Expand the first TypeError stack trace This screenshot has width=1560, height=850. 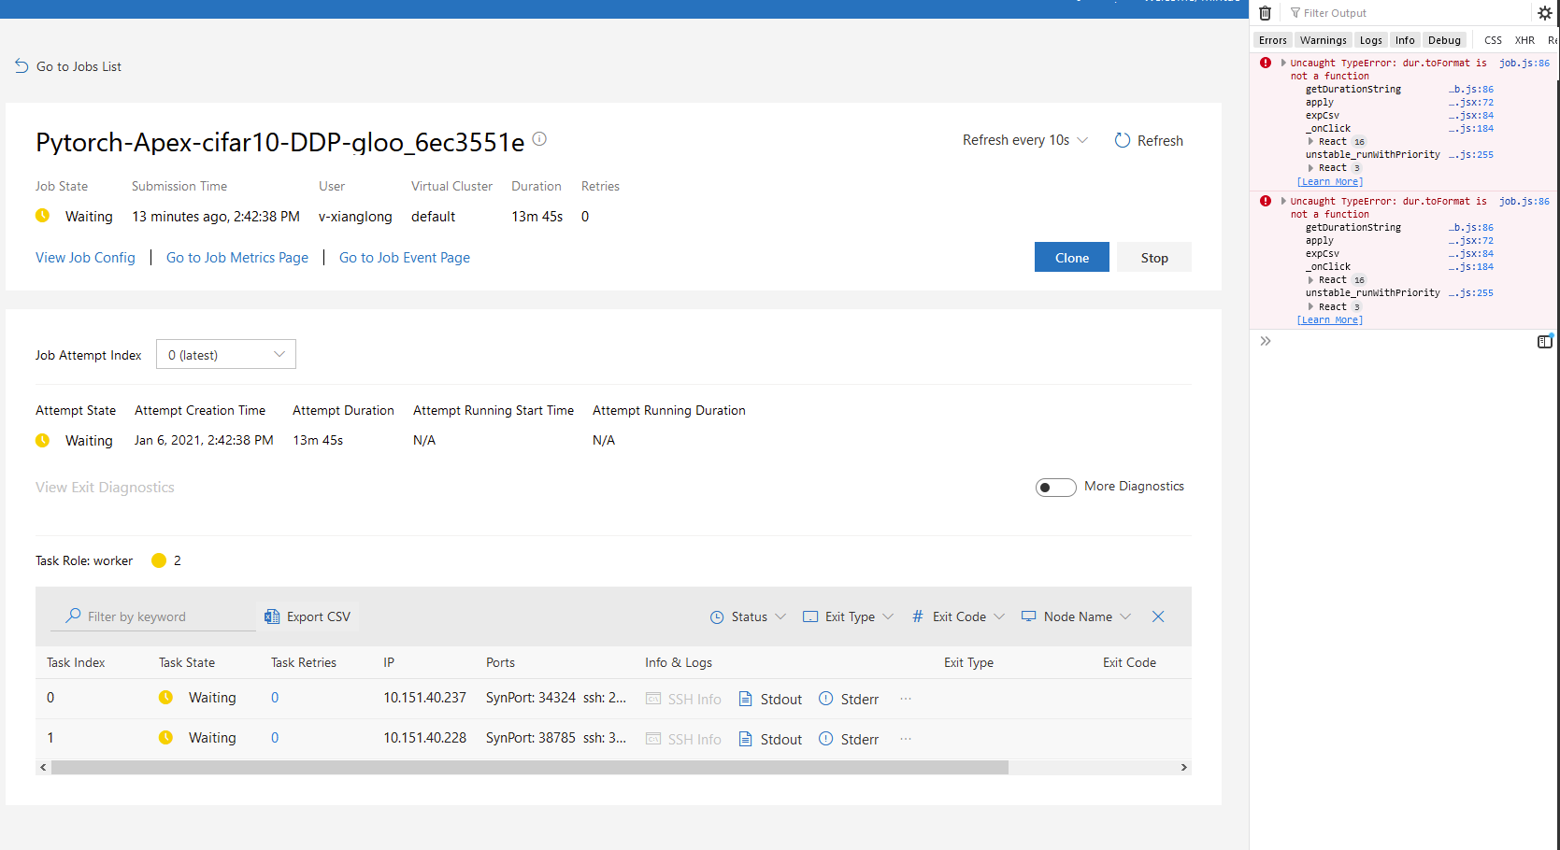pos(1281,63)
